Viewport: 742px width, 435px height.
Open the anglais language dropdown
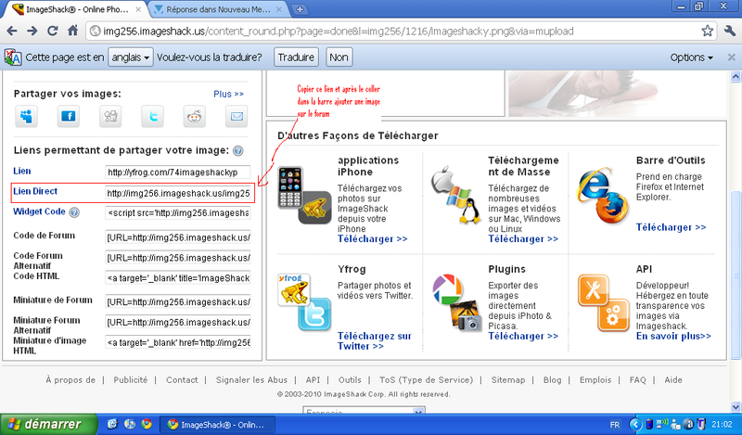coord(130,58)
